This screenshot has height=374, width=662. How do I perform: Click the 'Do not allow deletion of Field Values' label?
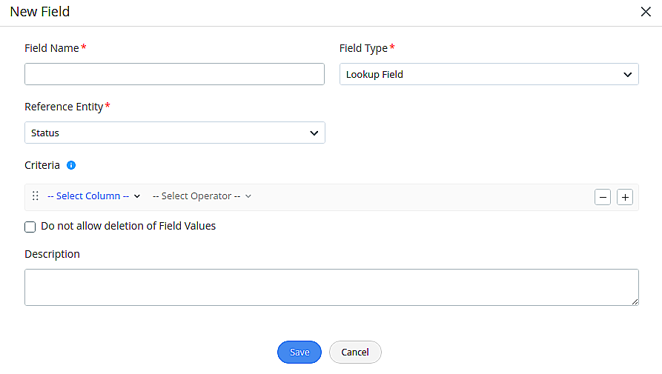tap(128, 226)
